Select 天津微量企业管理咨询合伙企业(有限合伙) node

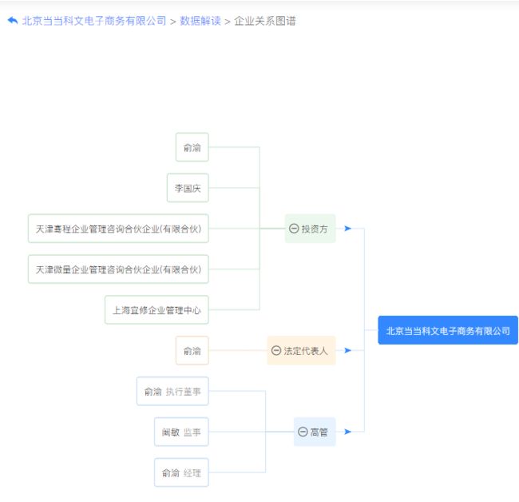pos(118,269)
